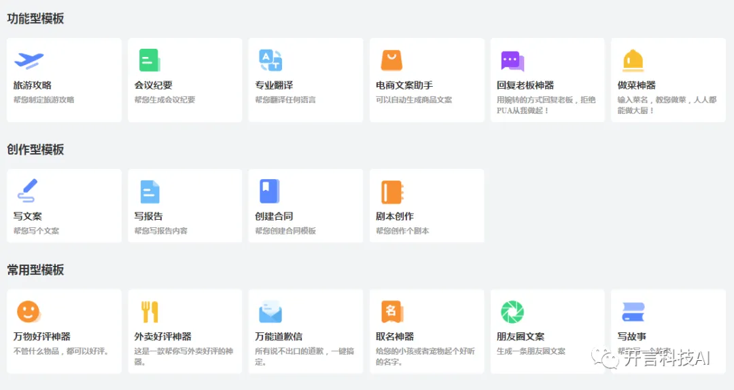Click the orange shopping bag icon of 电商文案助手
The width and height of the screenshot is (734, 390).
point(392,60)
